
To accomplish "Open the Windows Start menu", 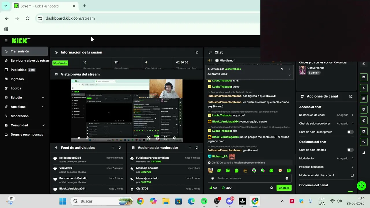I will pyautogui.click(x=62, y=201).
